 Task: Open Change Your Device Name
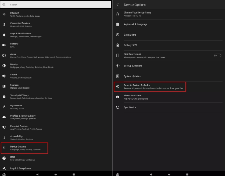point(142,14)
